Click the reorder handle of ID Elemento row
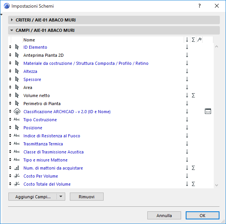 pyautogui.click(x=10, y=47)
